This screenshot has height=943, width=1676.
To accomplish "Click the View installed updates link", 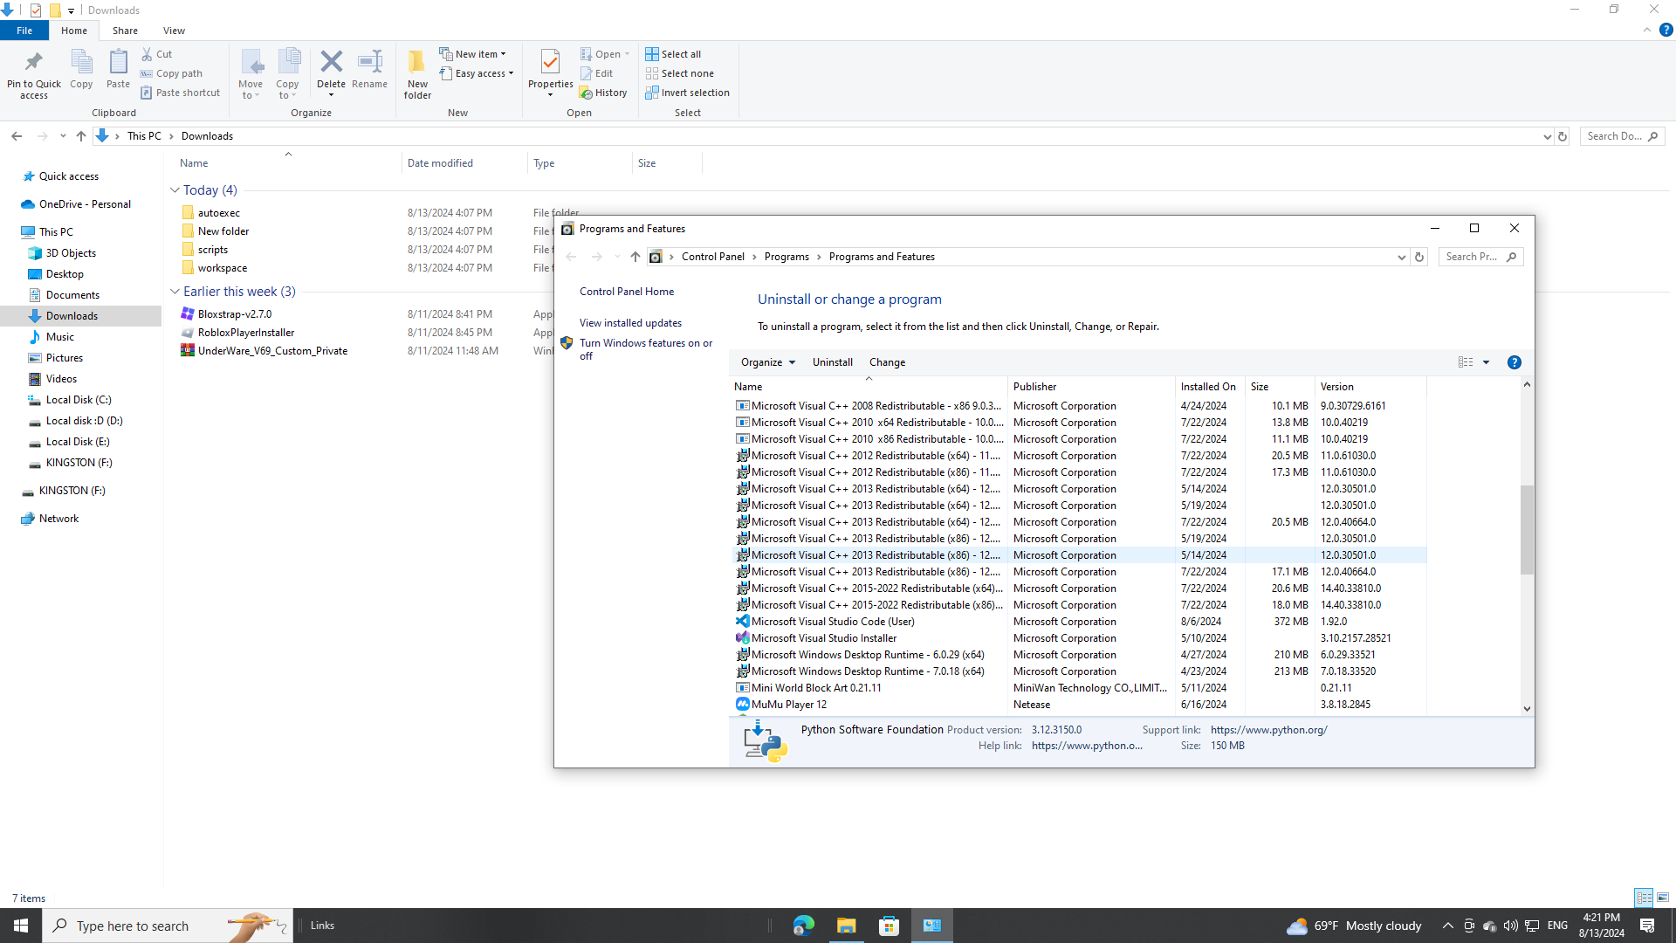I will [630, 323].
